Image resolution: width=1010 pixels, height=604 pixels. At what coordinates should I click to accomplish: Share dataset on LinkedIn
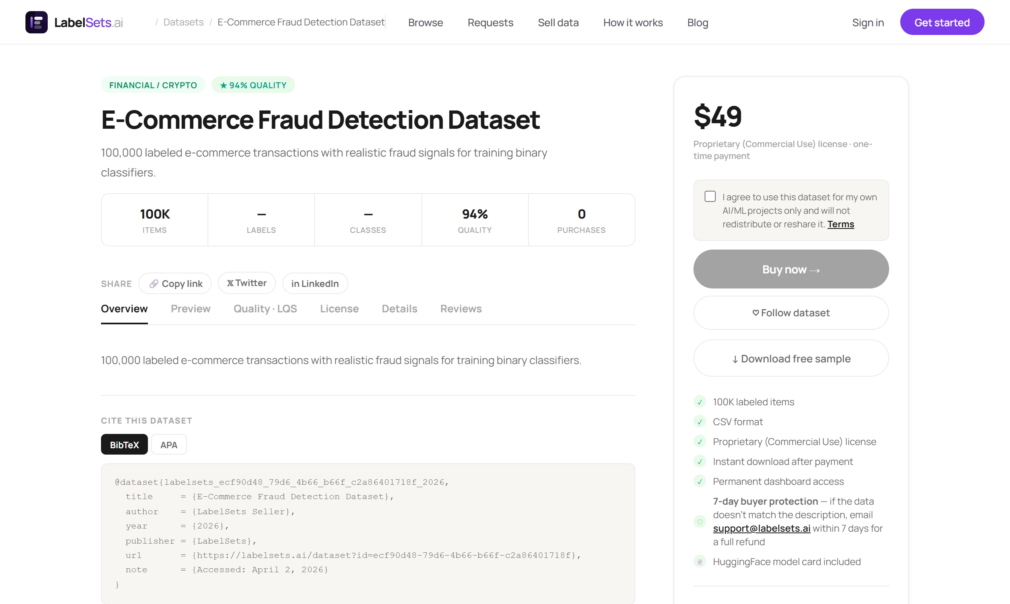[x=315, y=283]
